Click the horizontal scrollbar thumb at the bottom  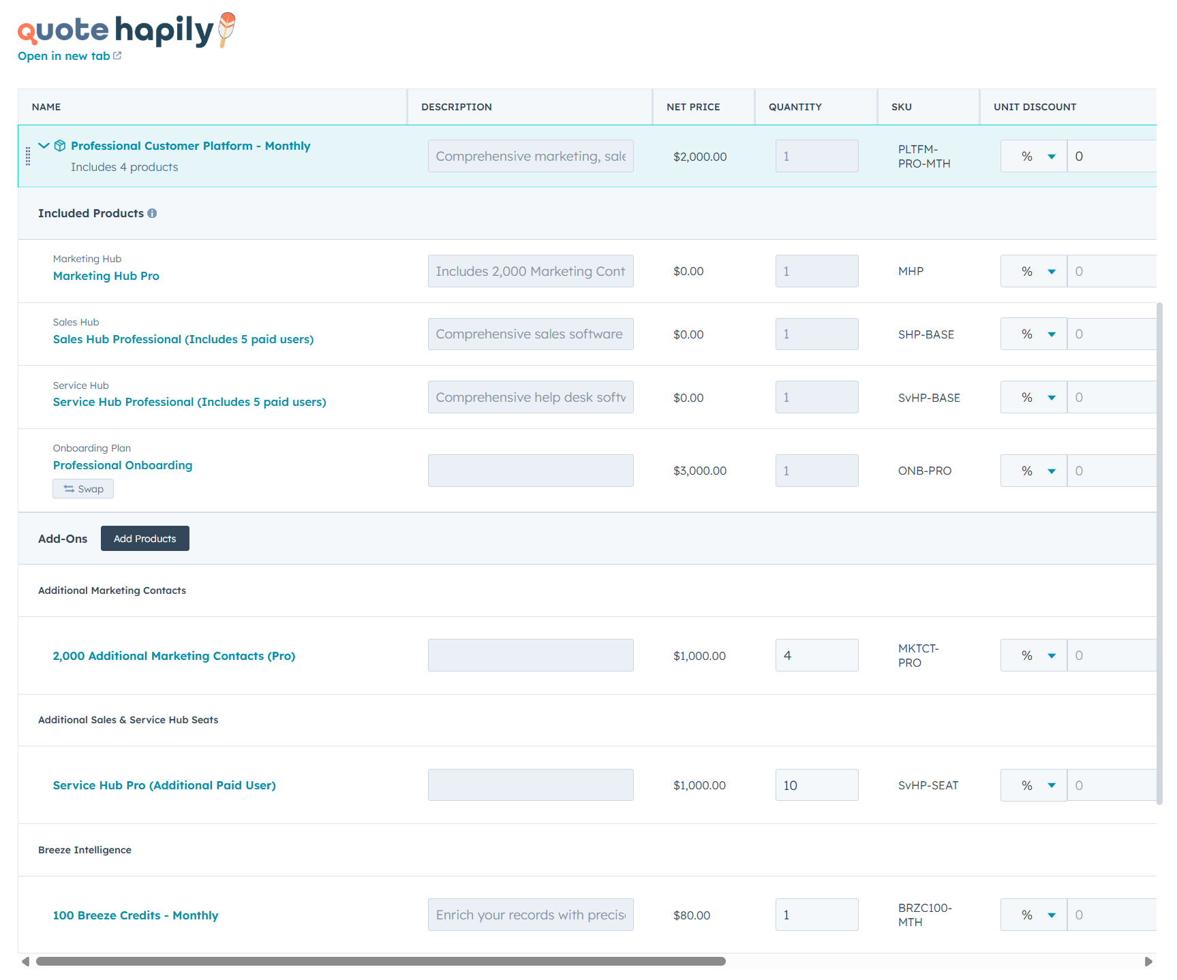point(380,962)
